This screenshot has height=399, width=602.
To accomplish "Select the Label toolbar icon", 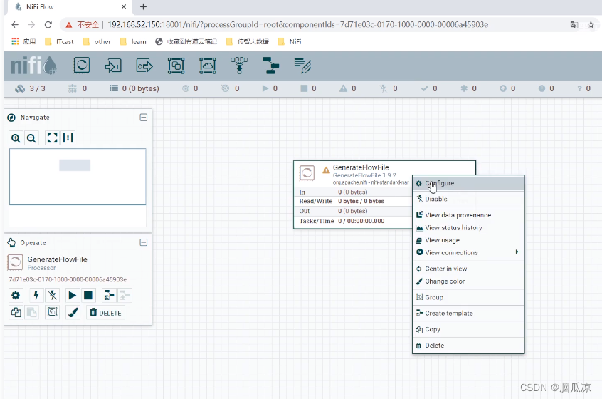I will point(302,66).
